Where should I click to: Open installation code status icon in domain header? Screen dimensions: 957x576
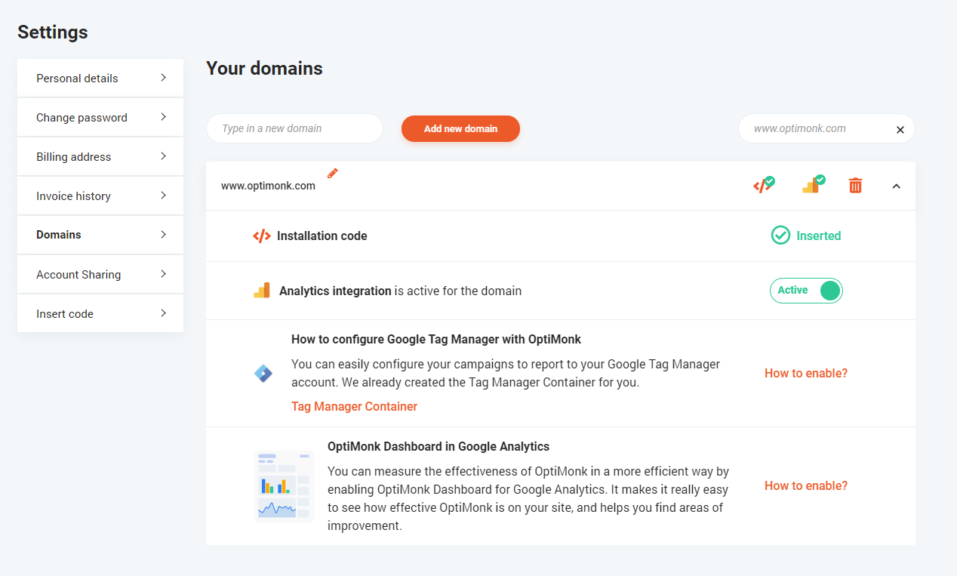point(764,185)
